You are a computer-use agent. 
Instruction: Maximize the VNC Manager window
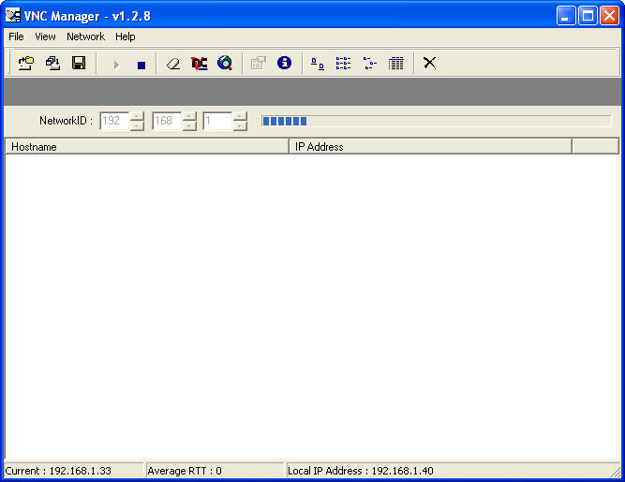588,16
